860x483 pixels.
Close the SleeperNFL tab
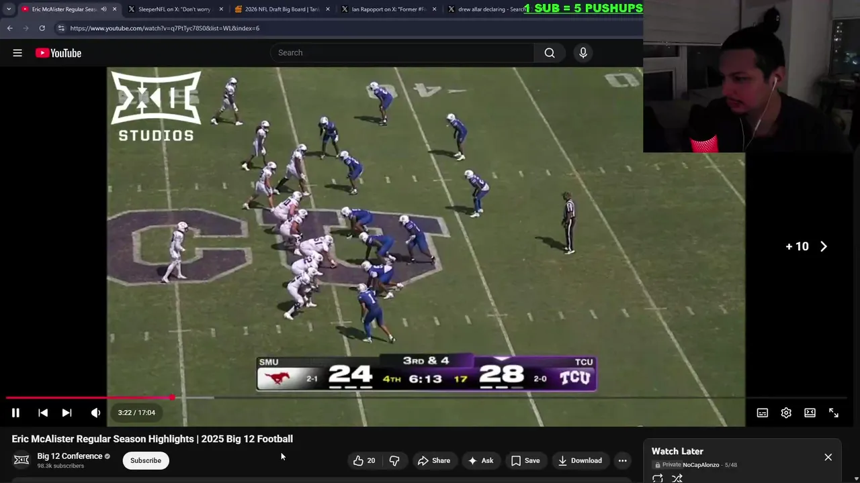[x=221, y=9]
